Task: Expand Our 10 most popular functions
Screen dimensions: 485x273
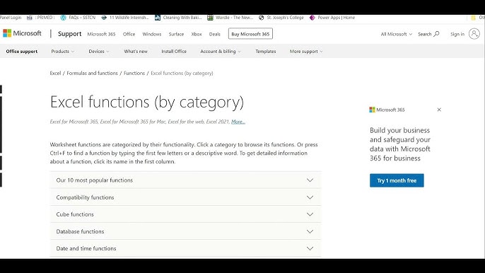Action: coord(185,180)
